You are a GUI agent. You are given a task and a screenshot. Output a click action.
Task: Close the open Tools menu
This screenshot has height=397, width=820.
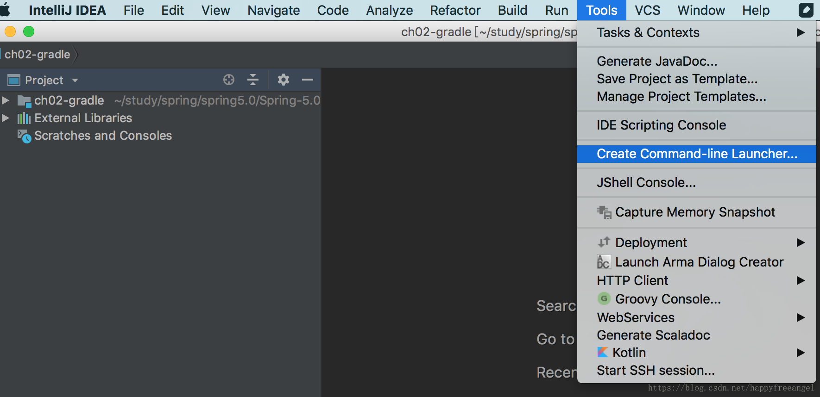pos(601,10)
